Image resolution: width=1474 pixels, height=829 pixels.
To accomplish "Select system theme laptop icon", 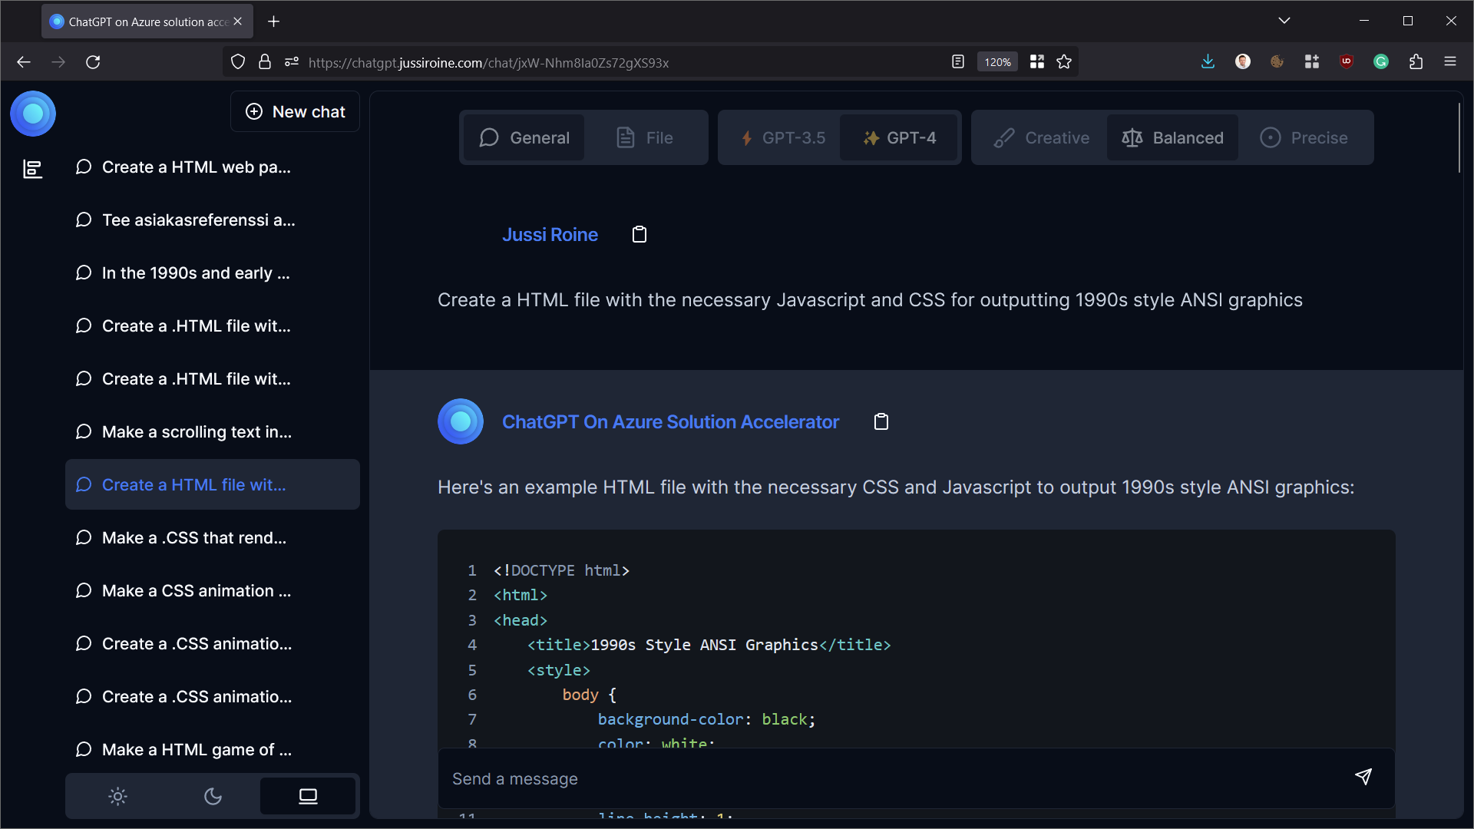I will 308,796.
